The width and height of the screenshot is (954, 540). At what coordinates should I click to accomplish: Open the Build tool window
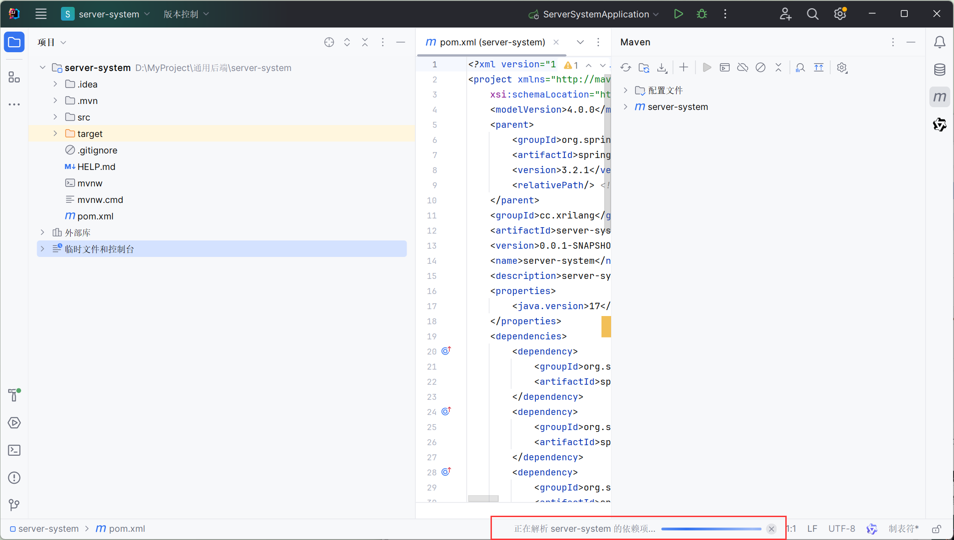pos(14,395)
